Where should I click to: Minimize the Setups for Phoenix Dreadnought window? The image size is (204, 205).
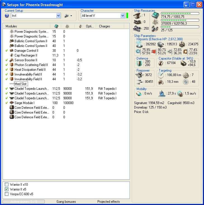[186, 5]
